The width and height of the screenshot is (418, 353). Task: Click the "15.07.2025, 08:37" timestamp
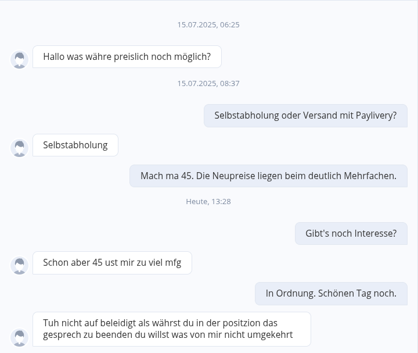(x=208, y=84)
